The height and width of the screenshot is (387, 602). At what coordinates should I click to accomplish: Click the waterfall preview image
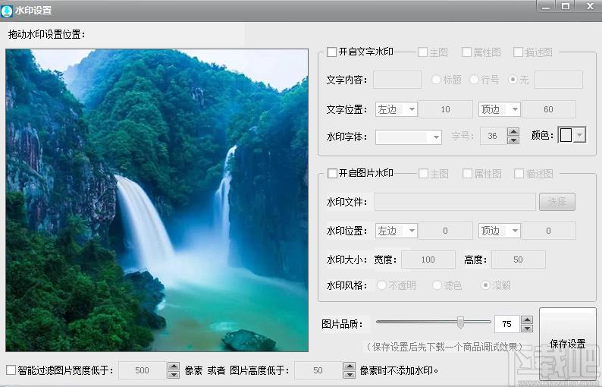pos(157,201)
